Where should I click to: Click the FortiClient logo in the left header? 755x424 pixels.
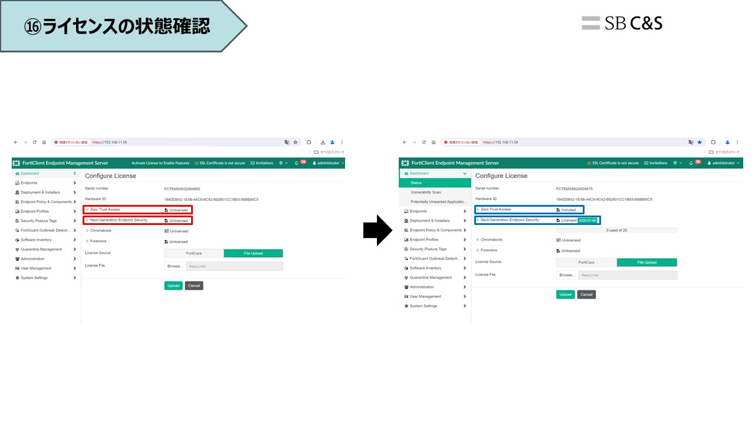17,163
